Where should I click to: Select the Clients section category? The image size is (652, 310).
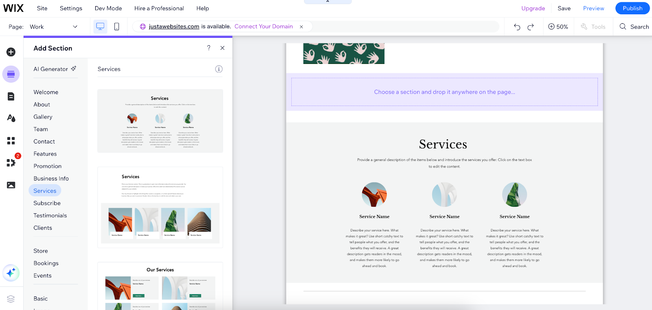click(x=43, y=228)
